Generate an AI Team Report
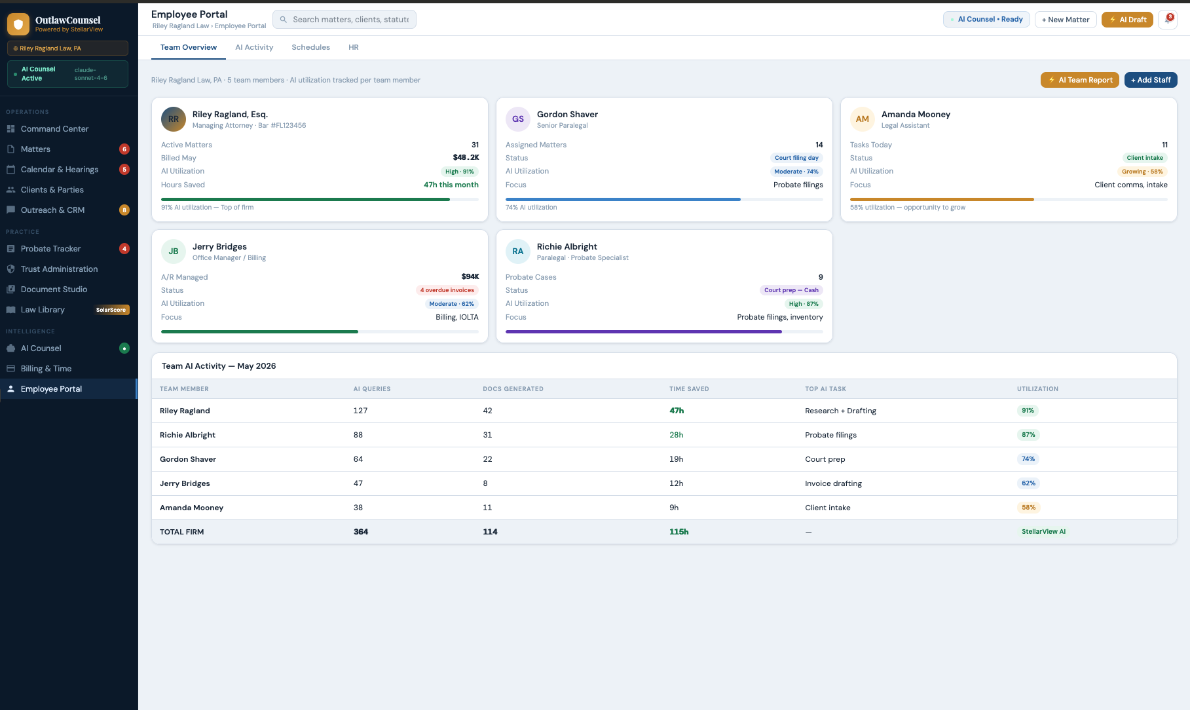Viewport: 1190px width, 710px height. (1079, 79)
